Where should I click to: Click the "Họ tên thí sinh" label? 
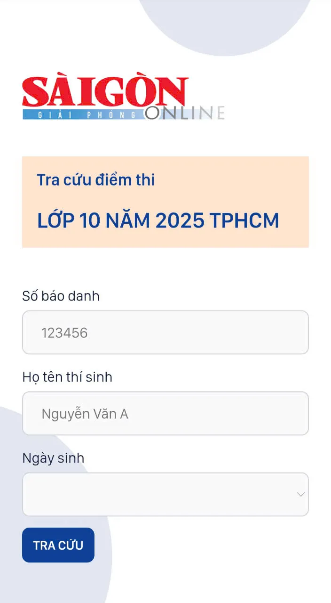pos(67,377)
